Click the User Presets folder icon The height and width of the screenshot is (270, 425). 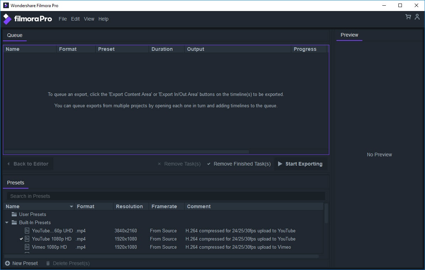14,214
